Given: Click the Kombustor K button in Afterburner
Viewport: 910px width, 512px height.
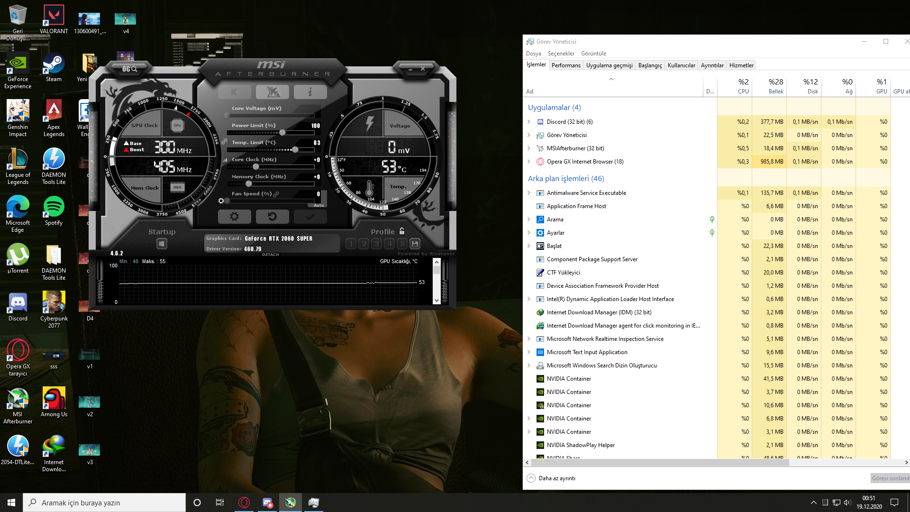Looking at the screenshot, I should [x=234, y=92].
